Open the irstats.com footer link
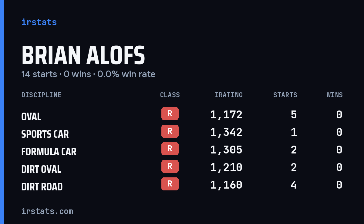 [x=47, y=211]
